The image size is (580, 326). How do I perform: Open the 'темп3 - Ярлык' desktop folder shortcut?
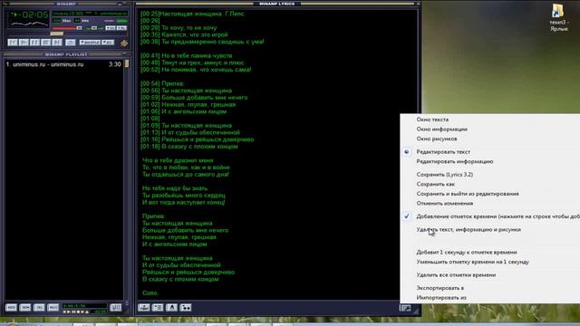click(558, 17)
